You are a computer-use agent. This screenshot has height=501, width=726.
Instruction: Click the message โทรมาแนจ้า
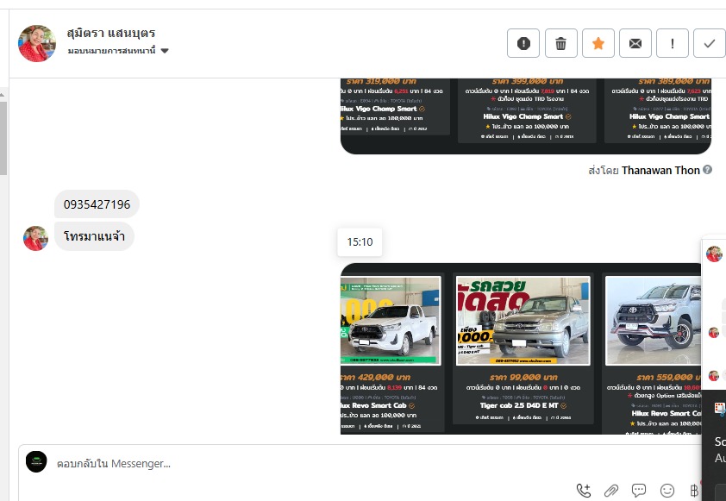[94, 236]
